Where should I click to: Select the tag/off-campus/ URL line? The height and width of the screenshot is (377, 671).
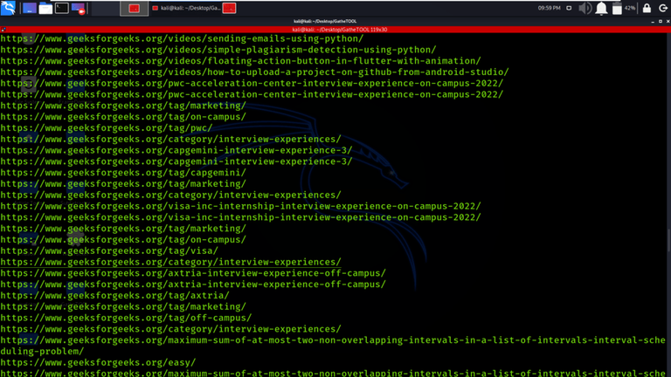tap(126, 318)
